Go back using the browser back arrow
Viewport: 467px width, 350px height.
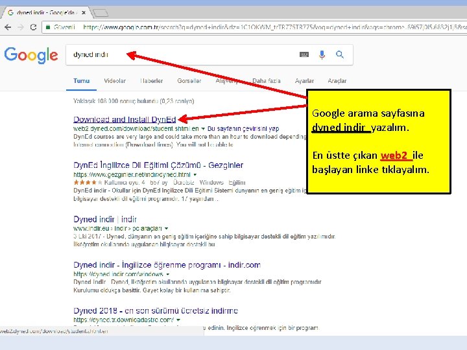pyautogui.click(x=8, y=27)
